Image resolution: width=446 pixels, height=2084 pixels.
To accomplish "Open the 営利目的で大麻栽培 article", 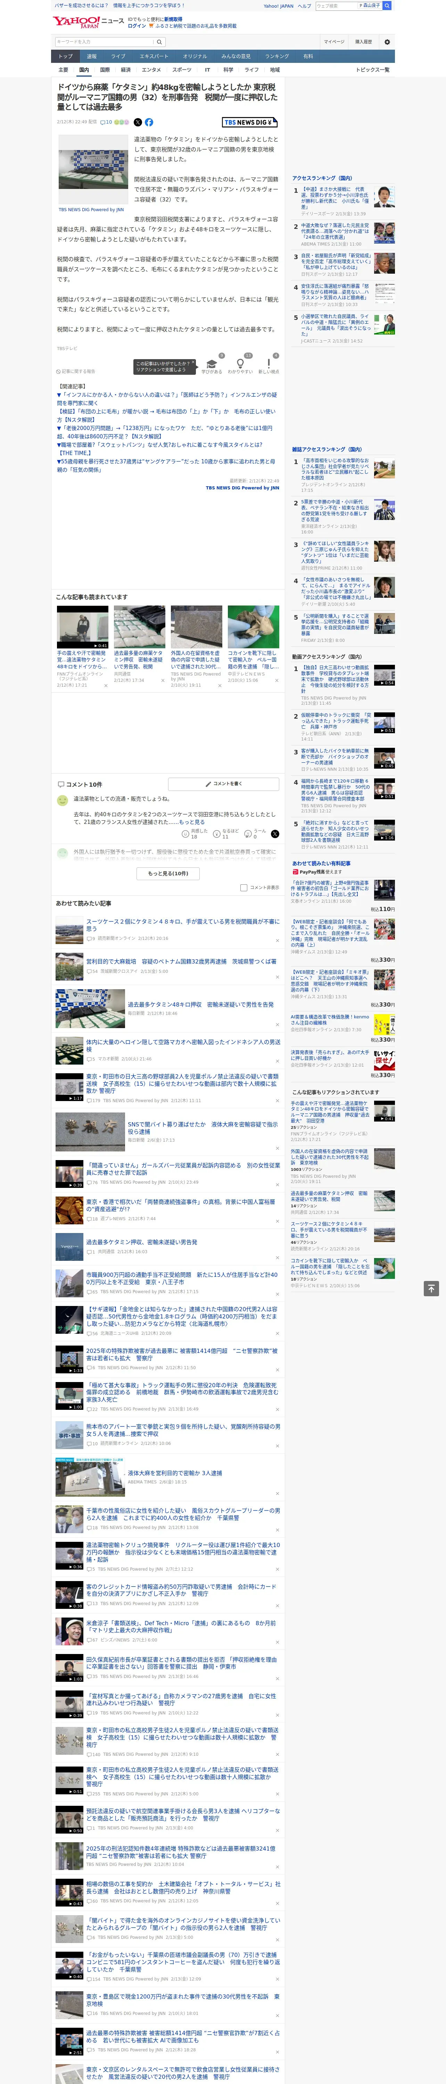I will [181, 962].
